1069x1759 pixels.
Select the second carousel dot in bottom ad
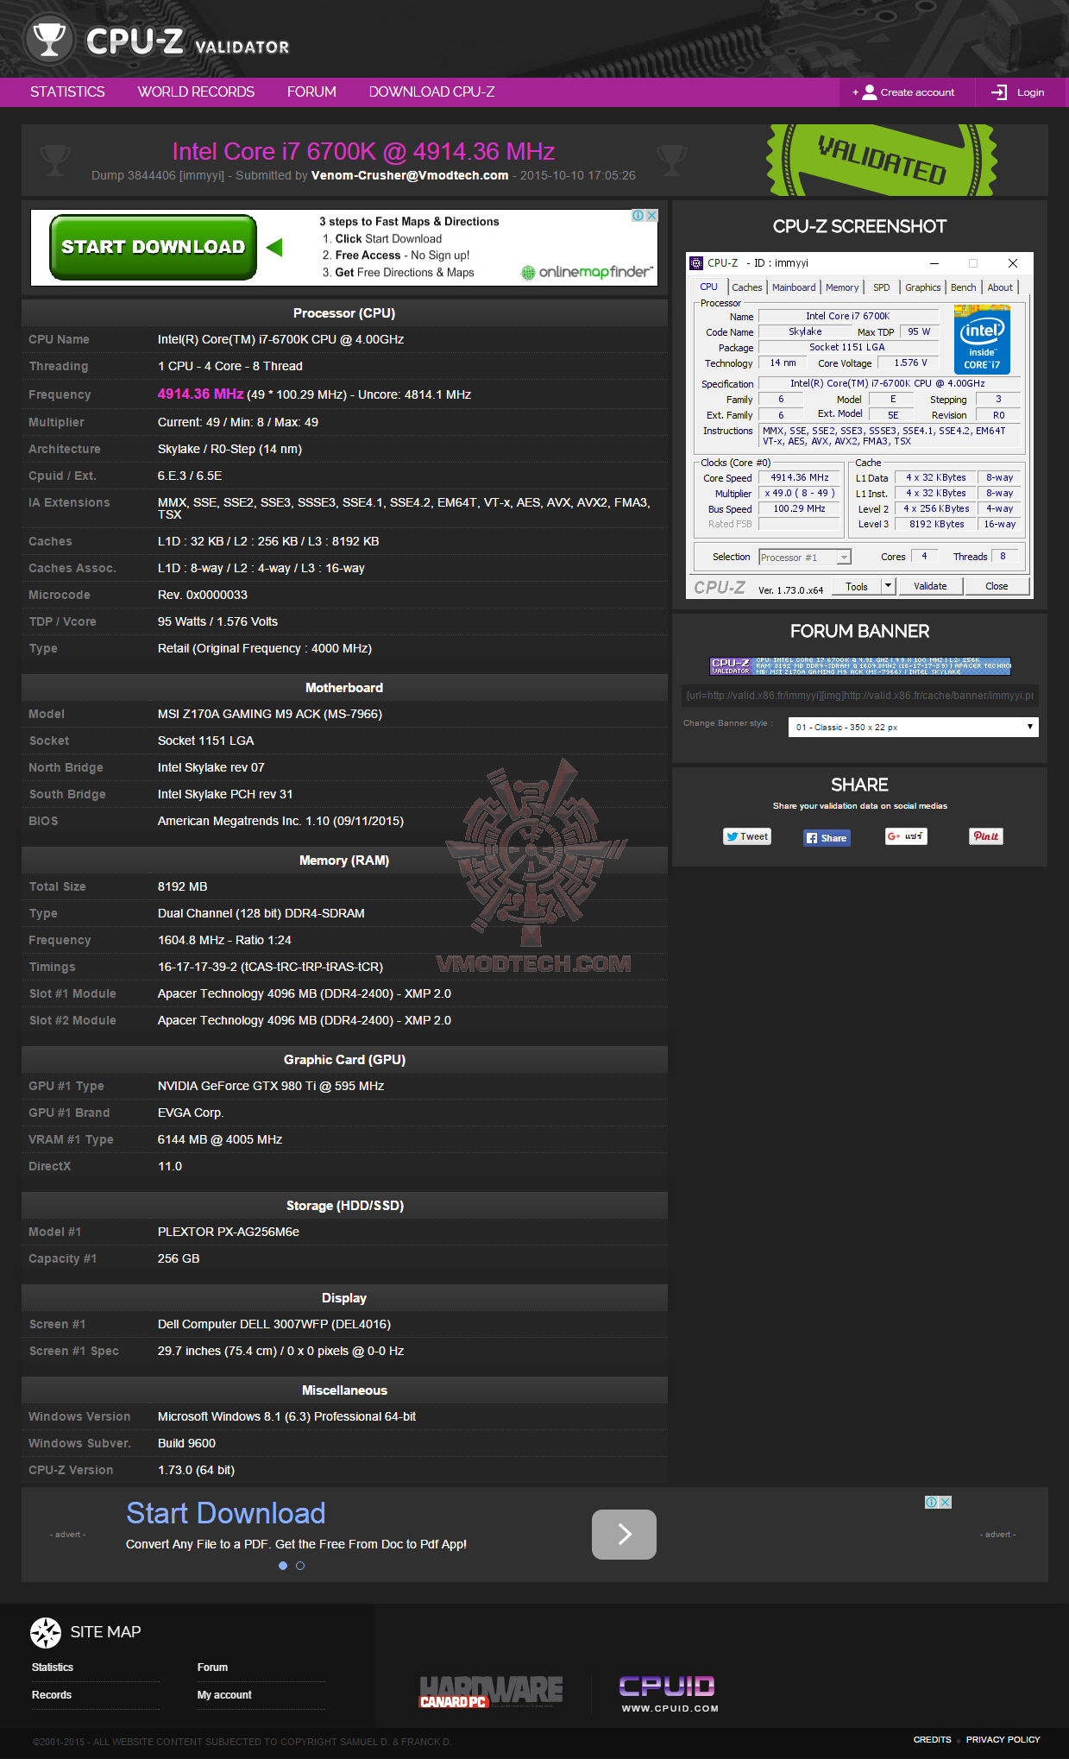pyautogui.click(x=300, y=1566)
